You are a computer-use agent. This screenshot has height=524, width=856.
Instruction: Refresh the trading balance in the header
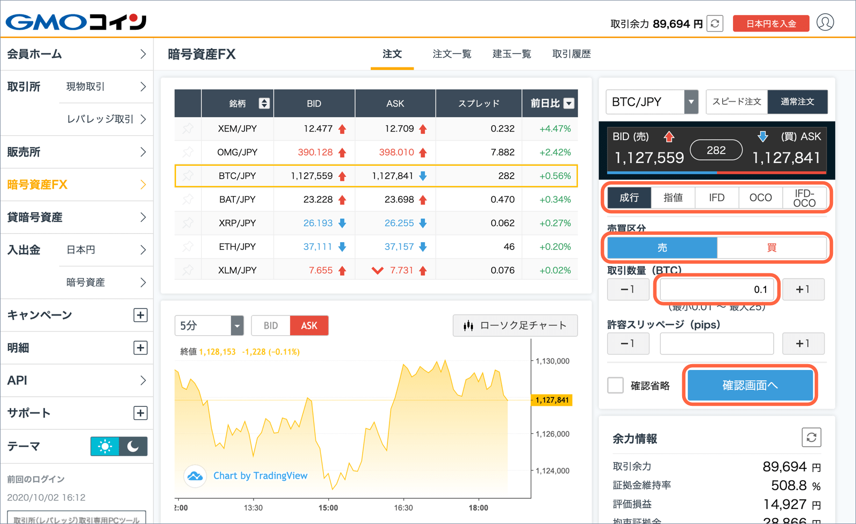point(715,24)
